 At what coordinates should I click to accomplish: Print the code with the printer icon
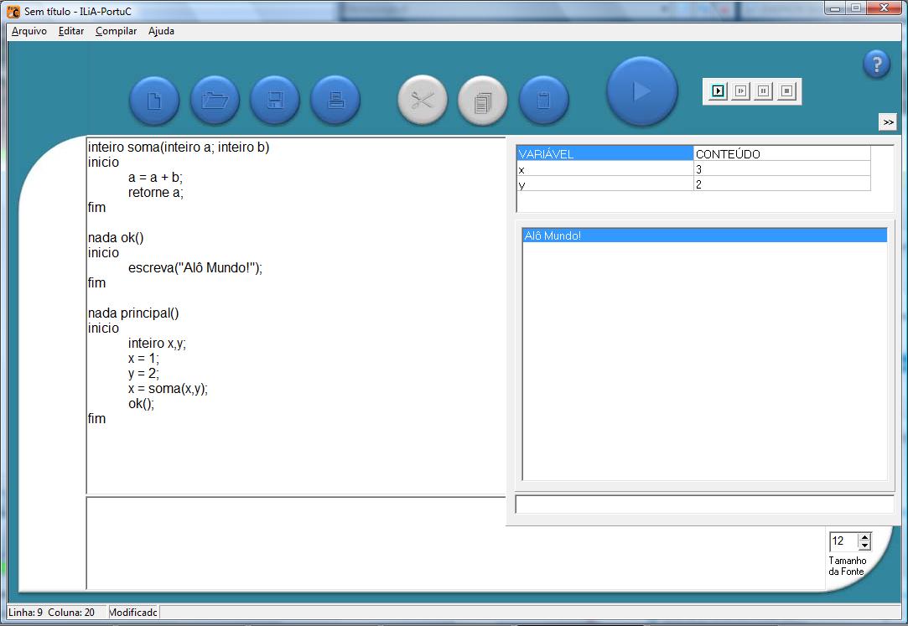[x=335, y=101]
